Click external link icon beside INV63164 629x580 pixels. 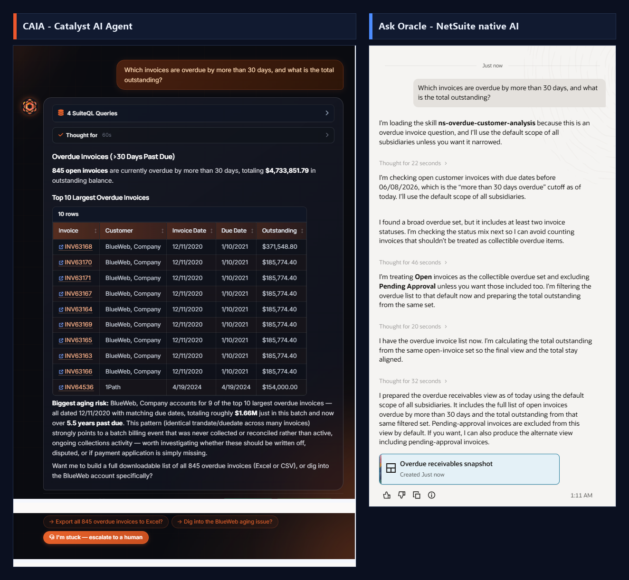61,309
